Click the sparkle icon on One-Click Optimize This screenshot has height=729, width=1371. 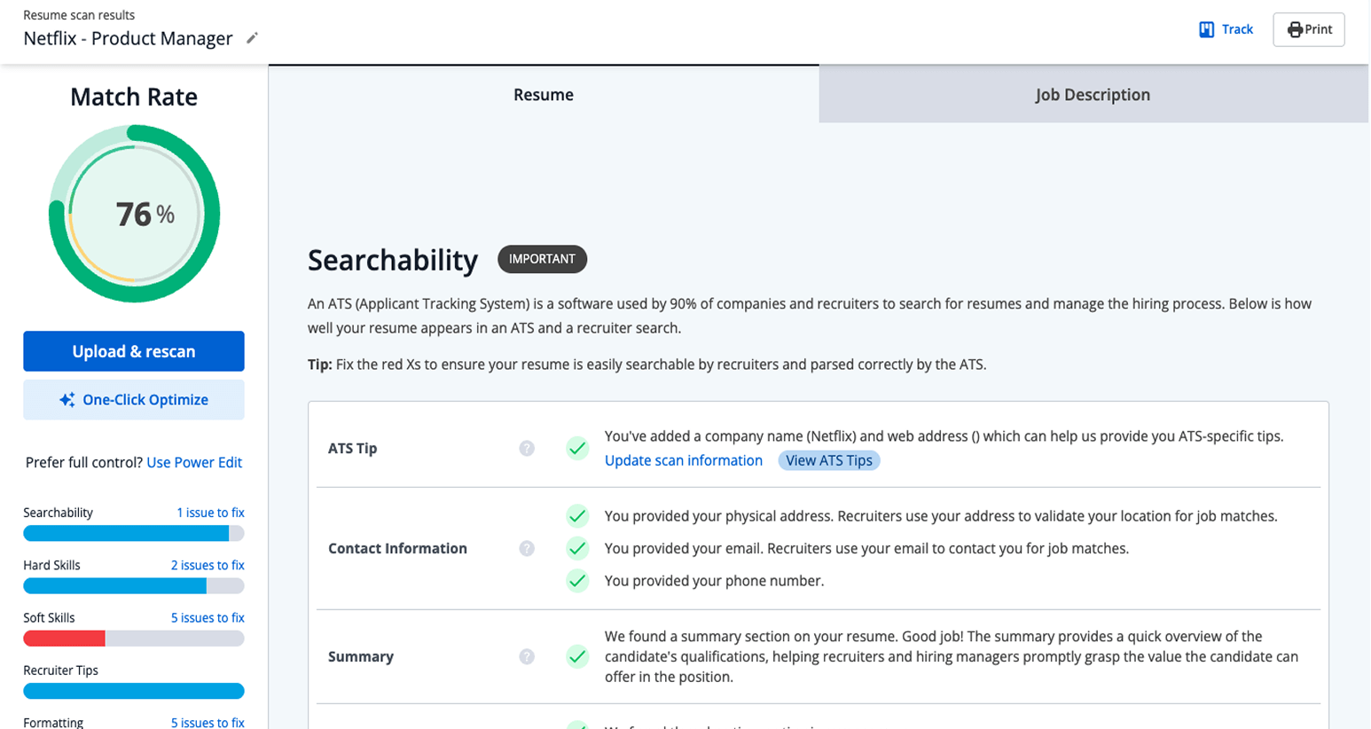(67, 400)
